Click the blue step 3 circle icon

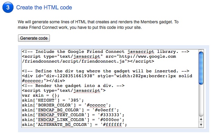8,7
